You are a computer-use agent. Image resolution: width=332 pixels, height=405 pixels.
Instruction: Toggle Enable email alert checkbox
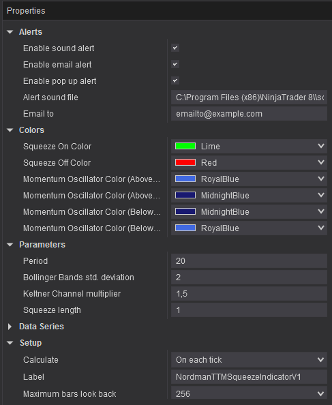(x=175, y=64)
